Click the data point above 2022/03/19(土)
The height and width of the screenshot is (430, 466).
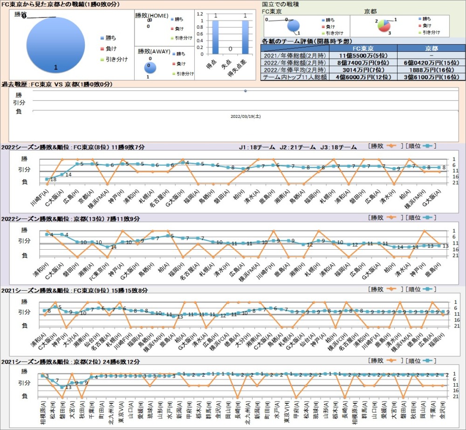click(245, 91)
